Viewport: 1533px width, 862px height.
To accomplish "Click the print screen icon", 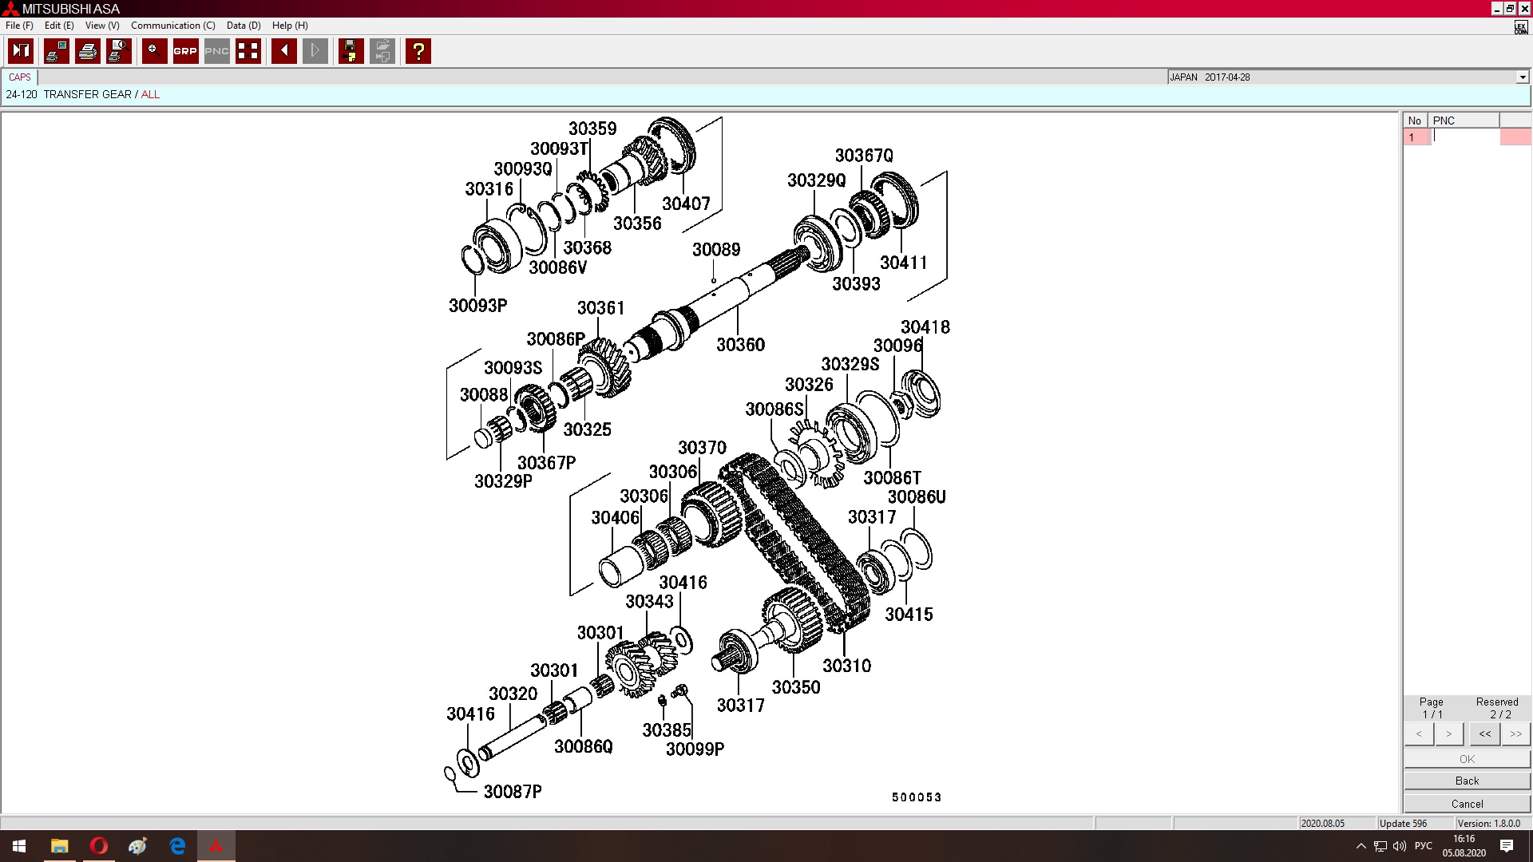I will [x=57, y=51].
